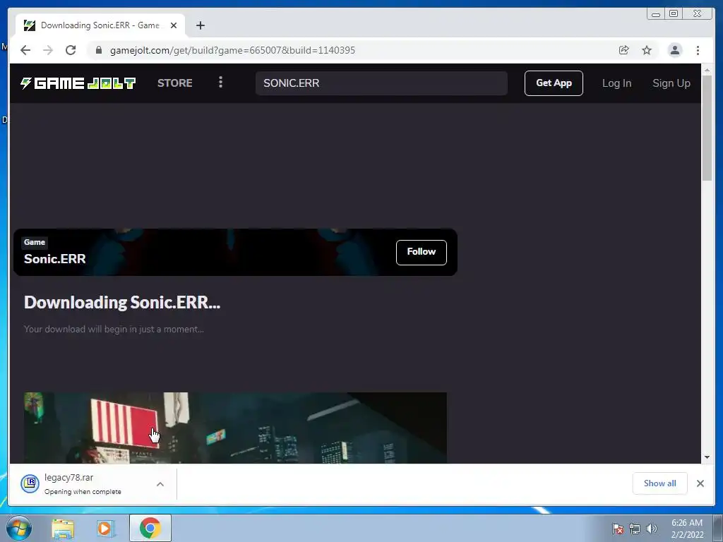Click the Downloading Sonic.ERR... heading
Viewport: 723px width, 542px height.
tap(122, 302)
